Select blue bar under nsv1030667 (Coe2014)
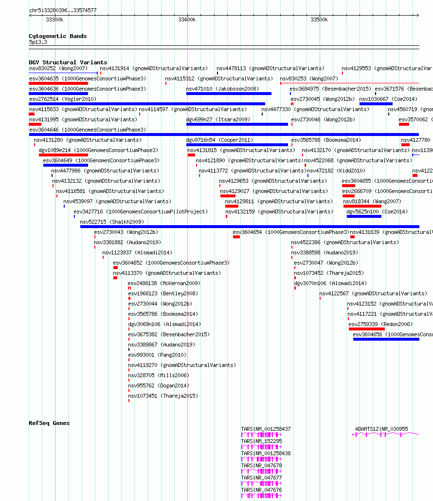 [x=376, y=104]
